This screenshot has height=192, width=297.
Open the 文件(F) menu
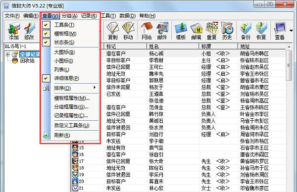12,16
